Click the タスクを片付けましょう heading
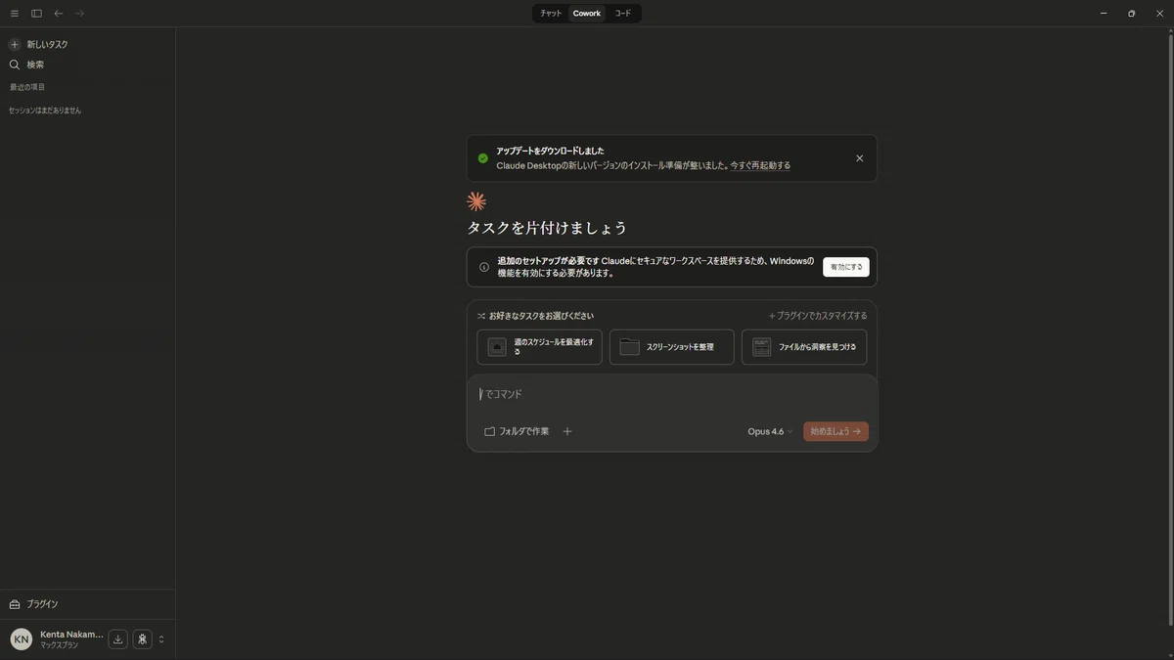 pyautogui.click(x=547, y=228)
